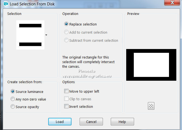Image resolution: width=182 pixels, height=130 pixels.
Task: Click the selection thumbnail with black bars
Action: 30,35
